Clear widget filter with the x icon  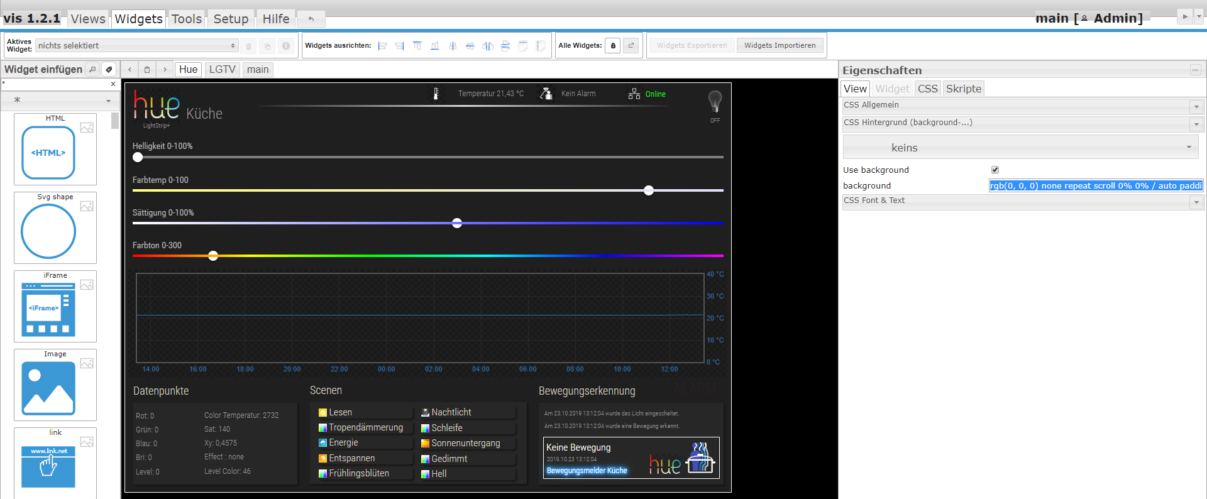113,84
